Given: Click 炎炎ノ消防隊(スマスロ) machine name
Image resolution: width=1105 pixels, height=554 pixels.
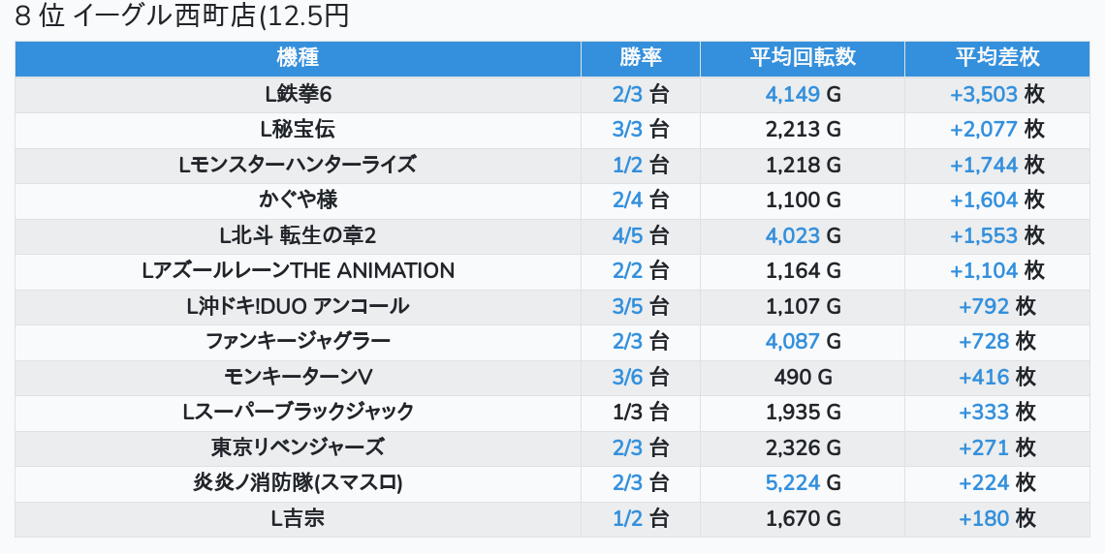Looking at the screenshot, I should pyautogui.click(x=298, y=482).
